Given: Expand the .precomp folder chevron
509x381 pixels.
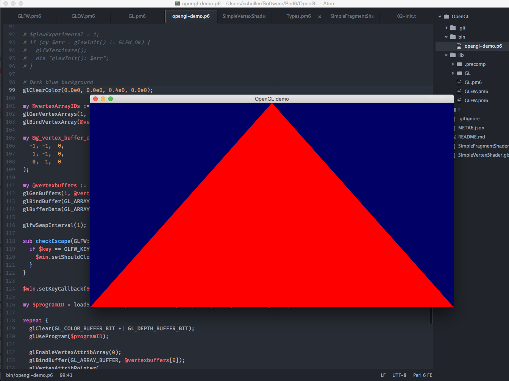Looking at the screenshot, I should [453, 64].
